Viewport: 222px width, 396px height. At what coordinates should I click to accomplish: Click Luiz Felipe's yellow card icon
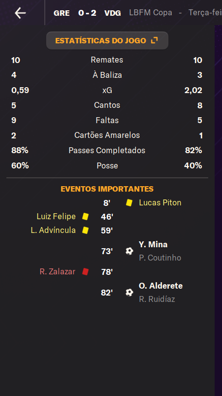point(85,216)
